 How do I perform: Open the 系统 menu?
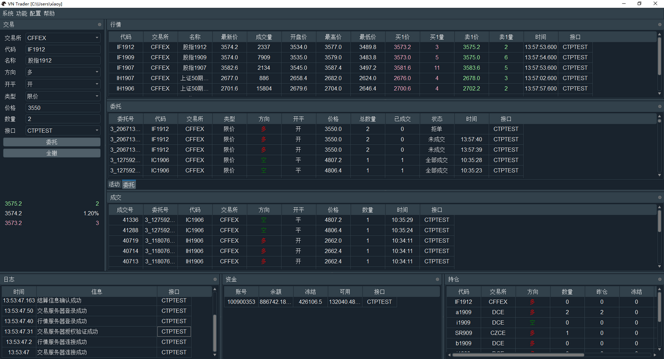tap(8, 13)
